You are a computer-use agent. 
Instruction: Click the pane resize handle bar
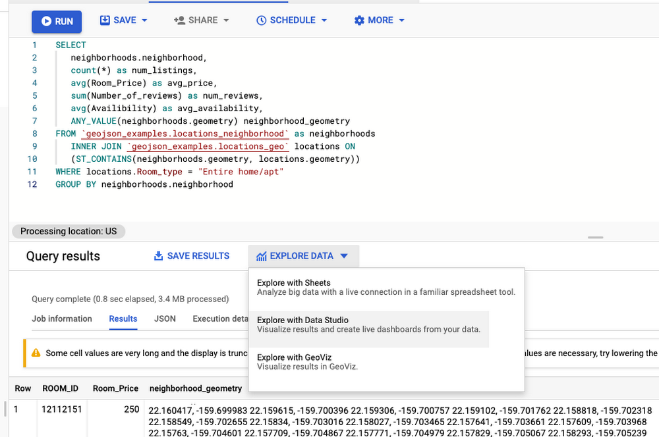coord(595,237)
